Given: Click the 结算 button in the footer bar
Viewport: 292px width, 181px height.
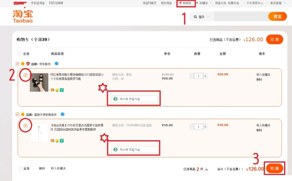Looking at the screenshot, I should coord(274,168).
